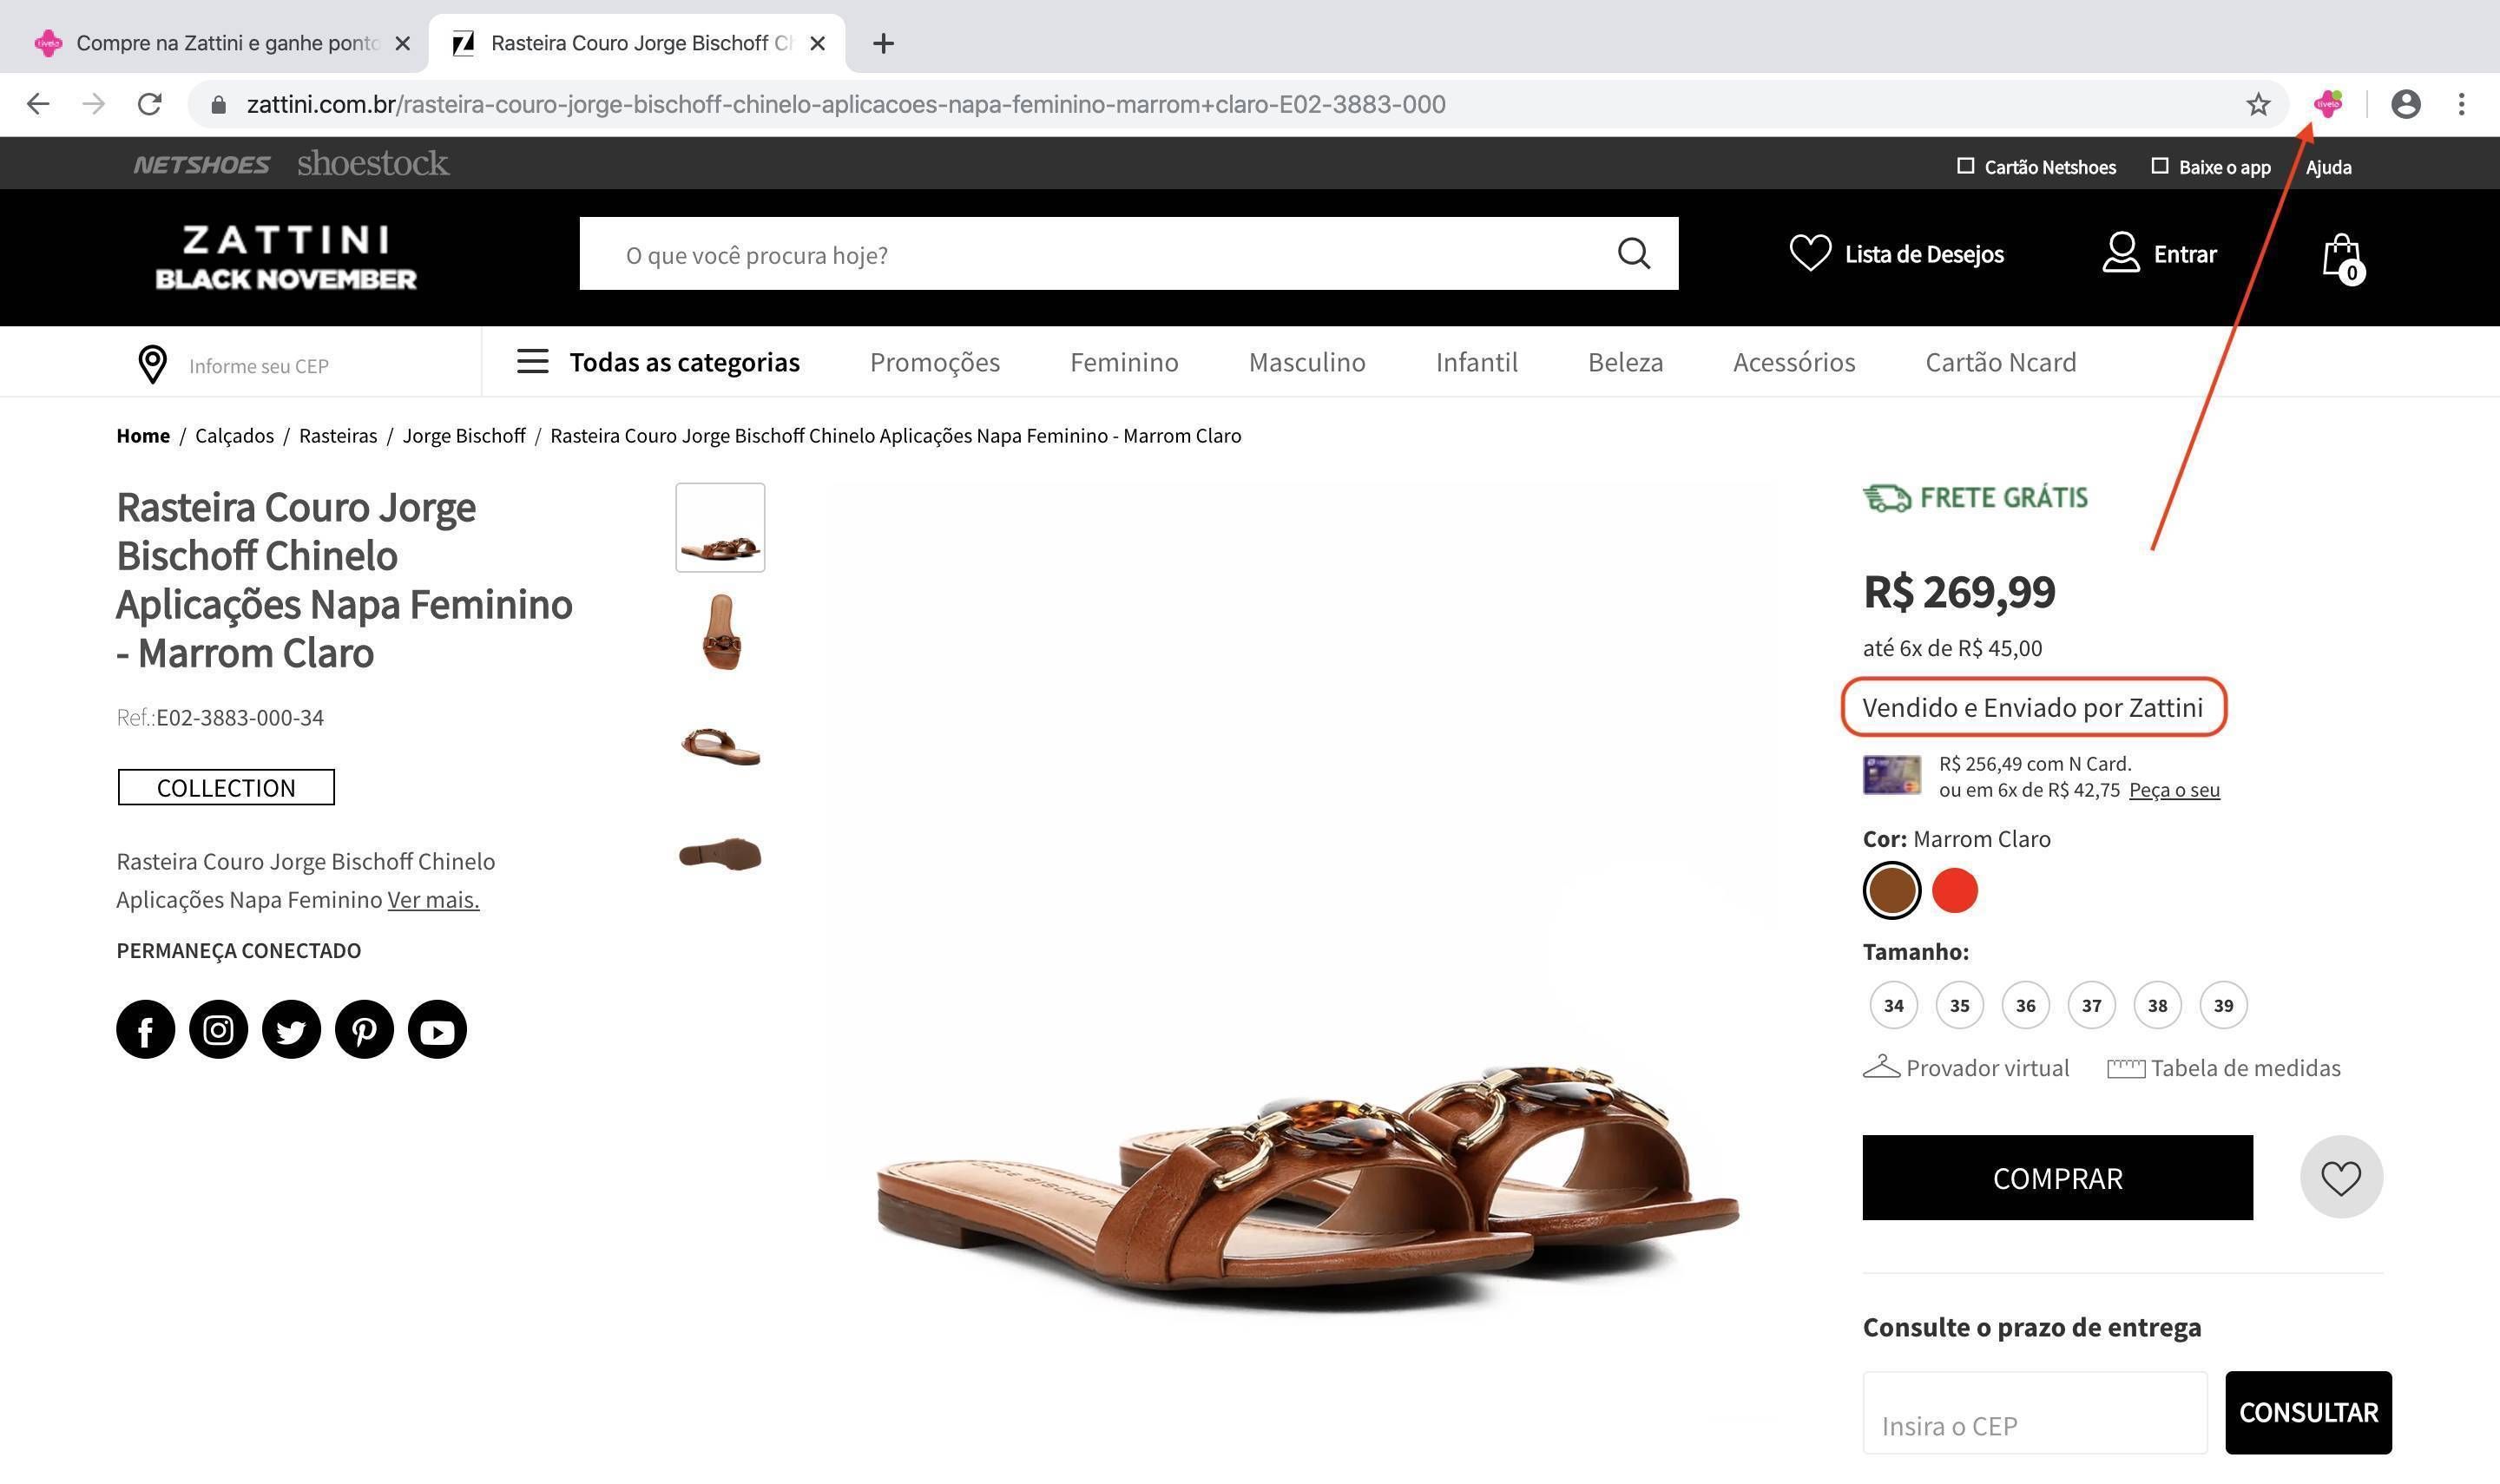
Task: Open a new browser tab
Action: click(883, 43)
